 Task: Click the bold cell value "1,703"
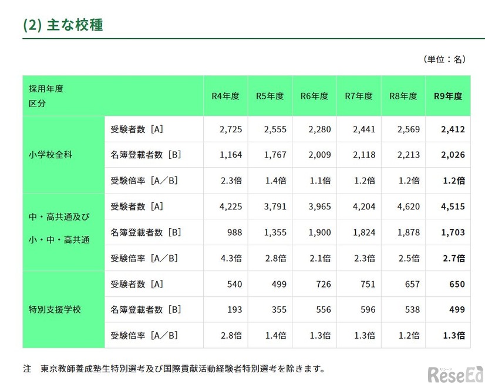pyautogui.click(x=453, y=232)
